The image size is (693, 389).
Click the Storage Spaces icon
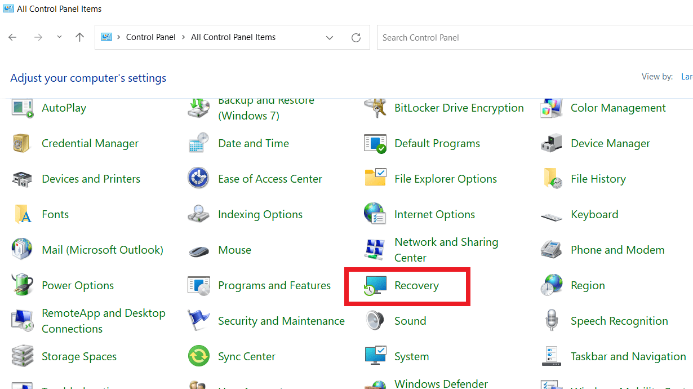pos(22,357)
